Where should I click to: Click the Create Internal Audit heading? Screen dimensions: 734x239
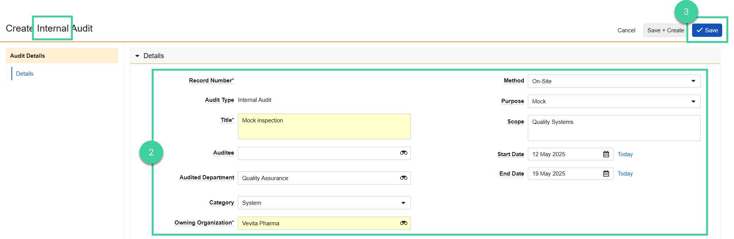(x=49, y=28)
